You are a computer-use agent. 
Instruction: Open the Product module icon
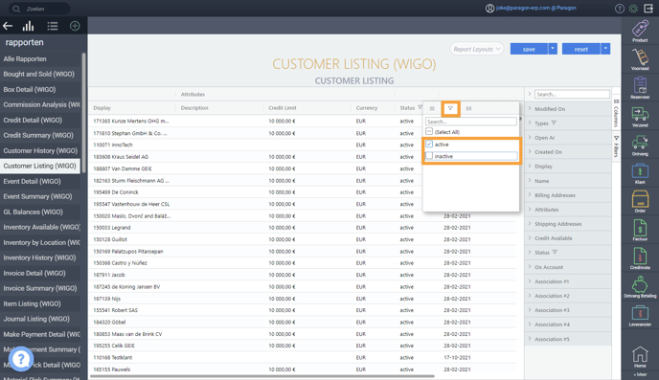click(640, 31)
